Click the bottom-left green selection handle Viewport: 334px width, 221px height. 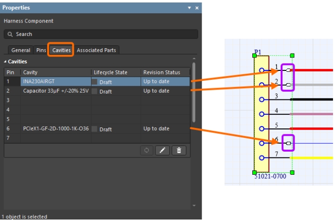click(x=254, y=172)
